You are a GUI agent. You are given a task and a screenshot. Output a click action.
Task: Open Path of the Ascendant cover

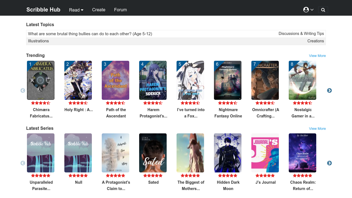coord(116,80)
